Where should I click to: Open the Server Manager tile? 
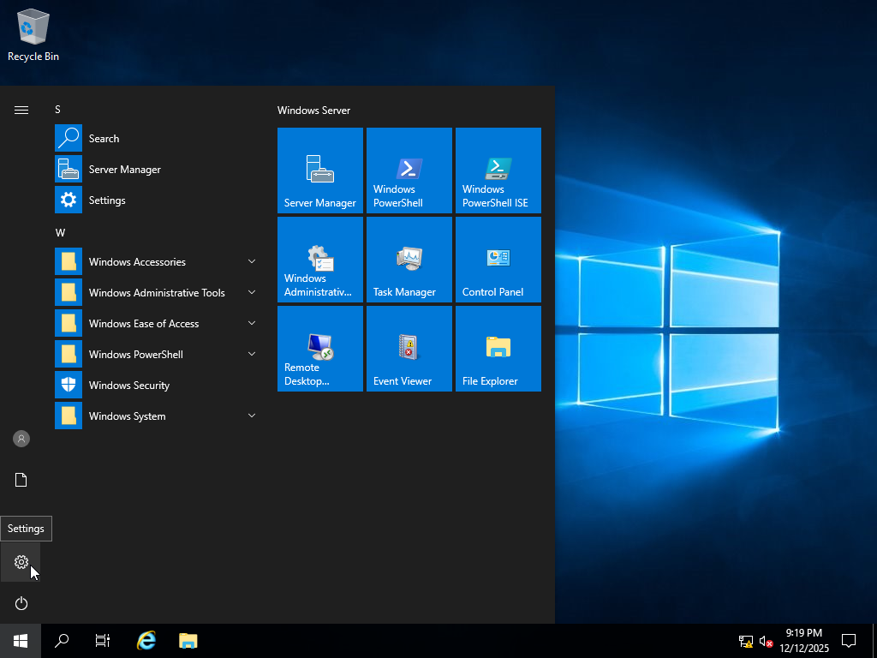tap(320, 170)
